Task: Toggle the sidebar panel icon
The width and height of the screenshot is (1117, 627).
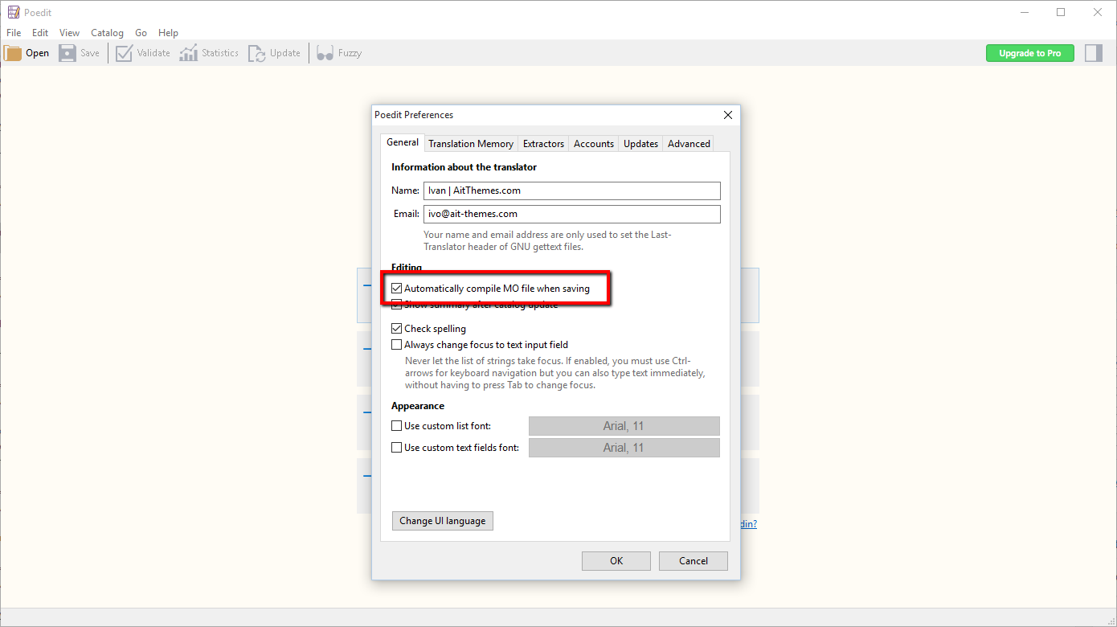Action: 1093,53
